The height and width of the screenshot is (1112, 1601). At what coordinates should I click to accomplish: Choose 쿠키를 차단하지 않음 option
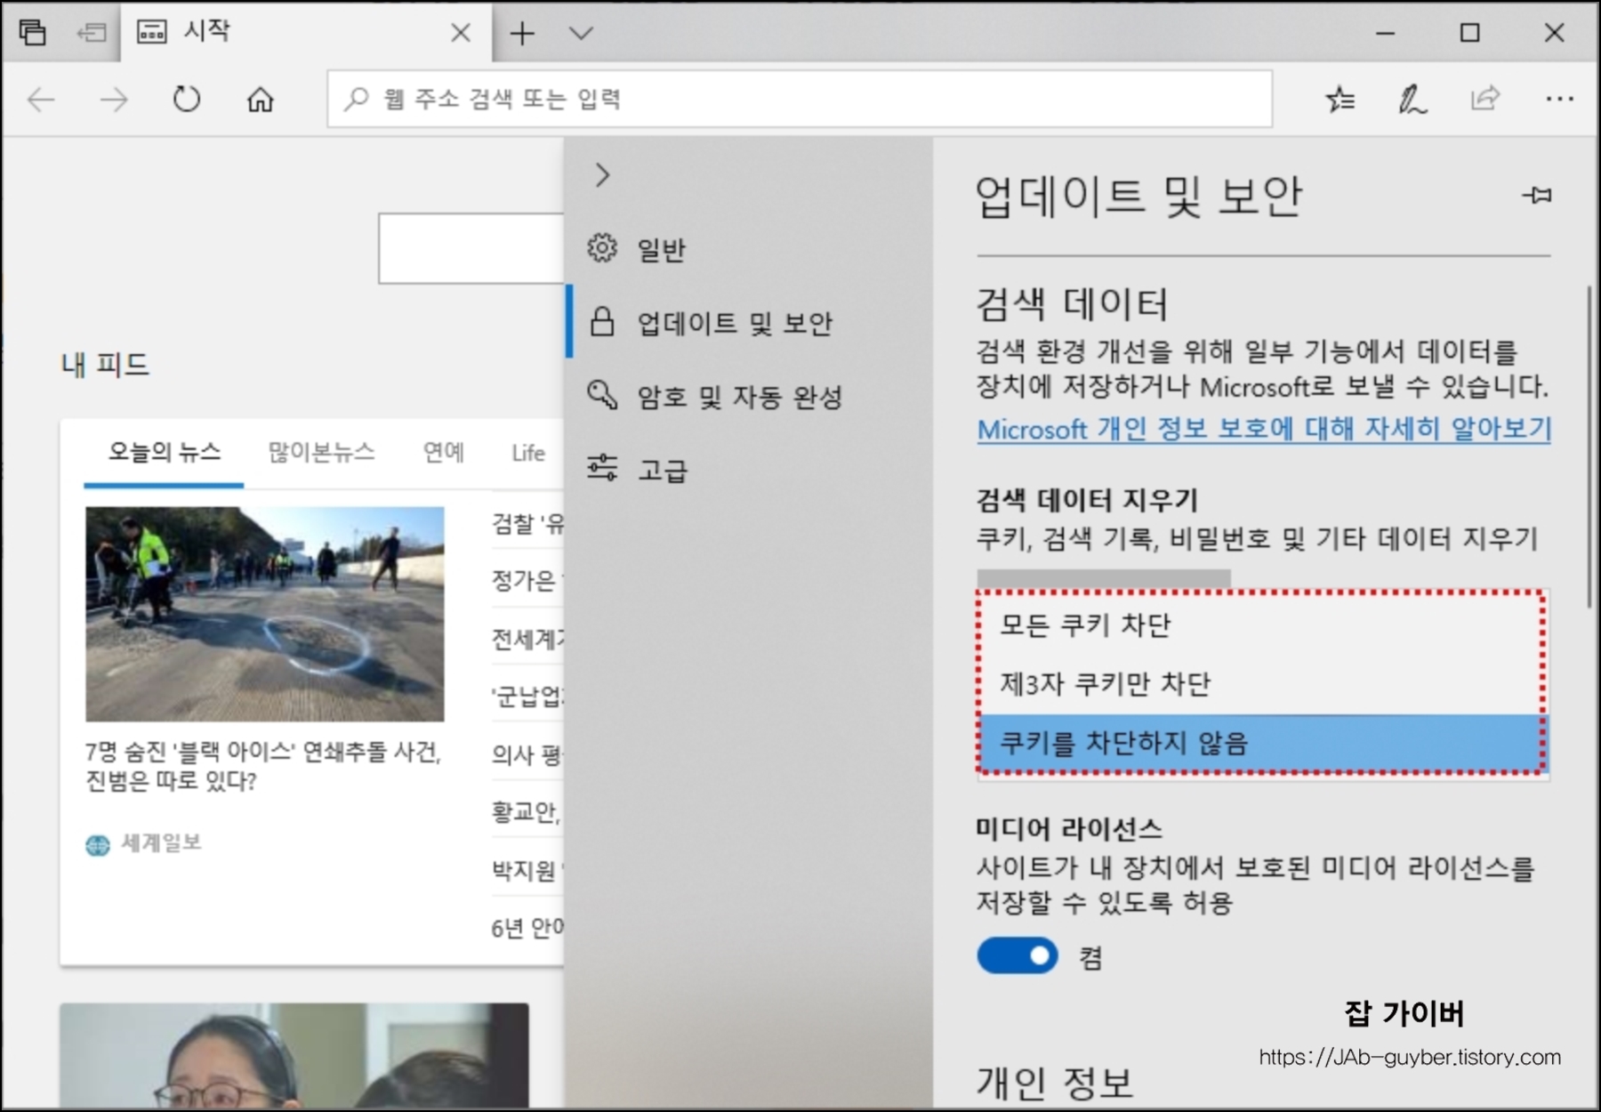(x=1263, y=742)
